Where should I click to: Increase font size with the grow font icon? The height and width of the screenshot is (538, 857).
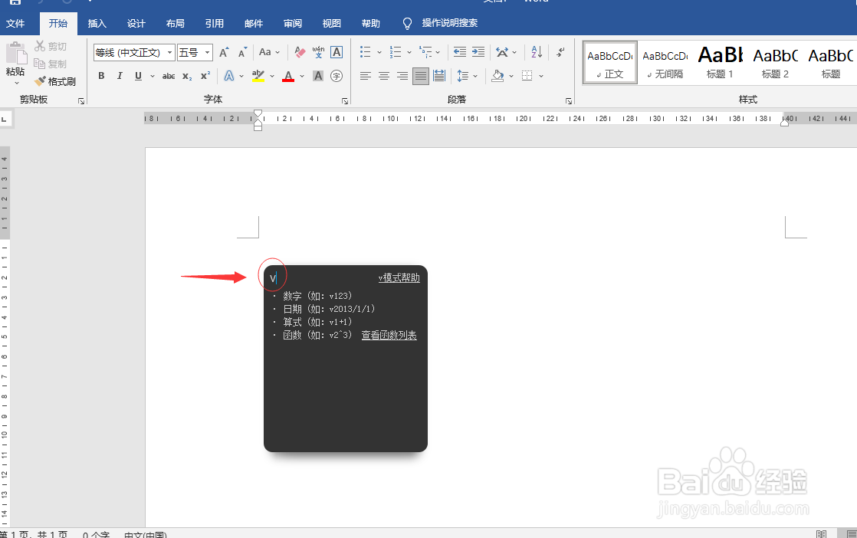(224, 52)
